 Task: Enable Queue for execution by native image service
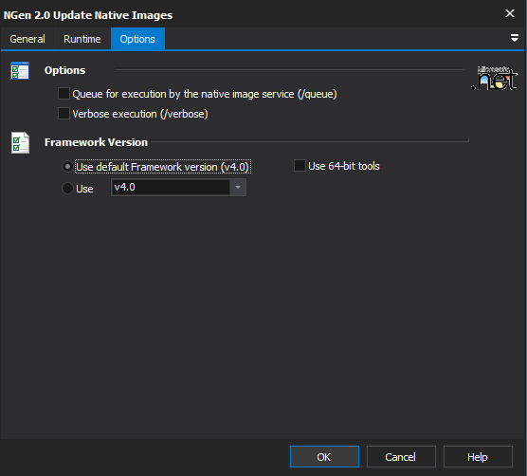click(64, 94)
